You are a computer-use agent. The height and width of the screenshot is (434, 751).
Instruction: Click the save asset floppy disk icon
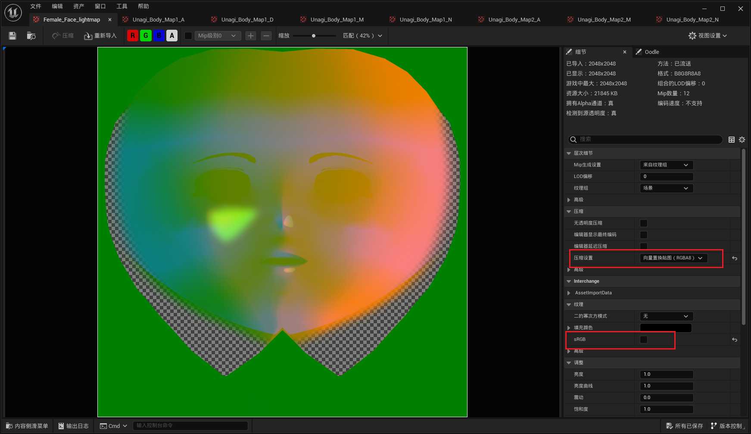(x=12, y=36)
